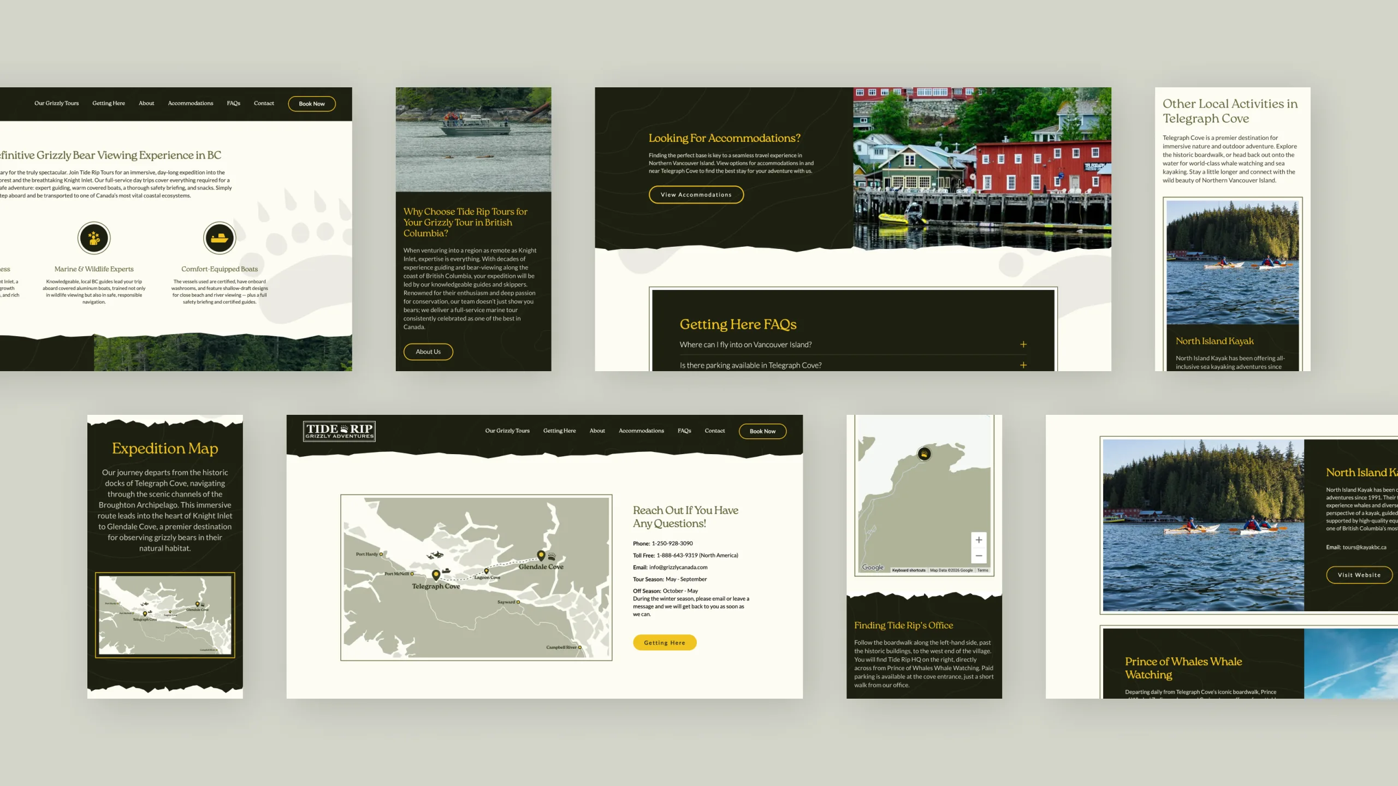Click the Campbell River marker on the large map

tap(579, 647)
